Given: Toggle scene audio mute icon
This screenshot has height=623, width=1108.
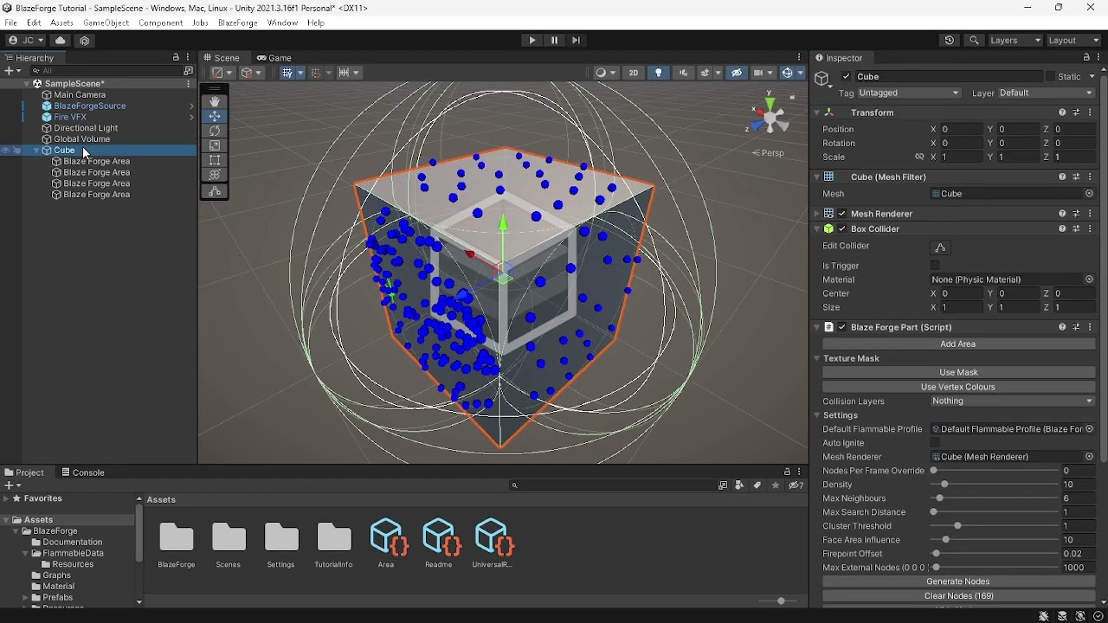Looking at the screenshot, I should click(x=683, y=73).
